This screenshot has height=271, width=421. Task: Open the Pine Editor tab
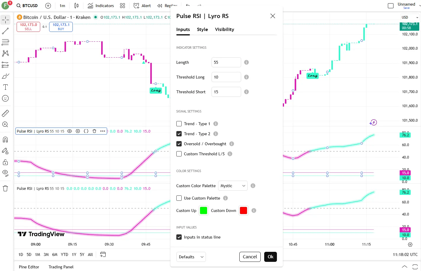coord(29,267)
